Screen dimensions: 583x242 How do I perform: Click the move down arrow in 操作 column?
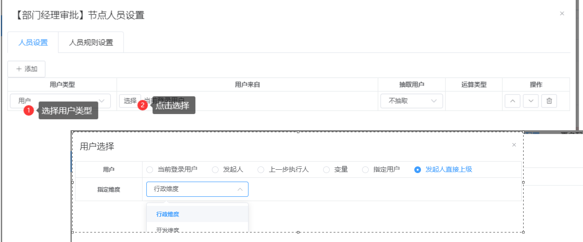531,101
